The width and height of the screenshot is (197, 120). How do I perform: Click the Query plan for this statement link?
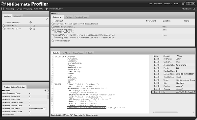click(x=85, y=115)
